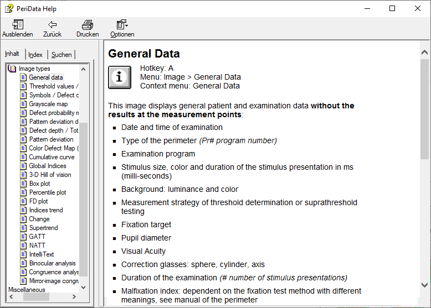Open Threshold values topic
The height and width of the screenshot is (308, 431).
pos(54,86)
